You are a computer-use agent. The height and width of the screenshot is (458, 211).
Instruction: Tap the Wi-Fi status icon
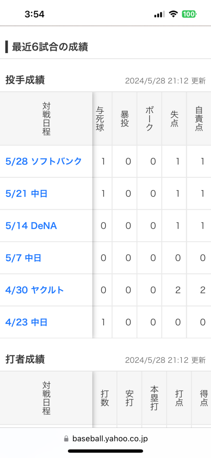[174, 14]
